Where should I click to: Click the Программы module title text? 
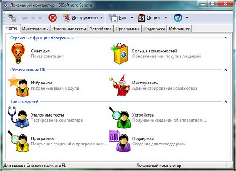(x=43, y=138)
